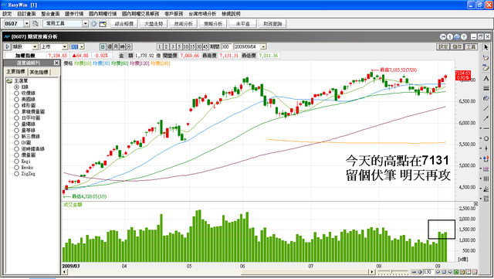494x279 pixels.
Task: Click the 設定 button above the chart
Action: pyautogui.click(x=443, y=46)
